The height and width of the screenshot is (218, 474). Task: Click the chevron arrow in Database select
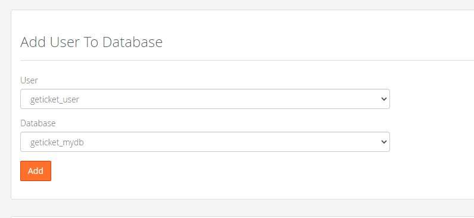coord(384,142)
